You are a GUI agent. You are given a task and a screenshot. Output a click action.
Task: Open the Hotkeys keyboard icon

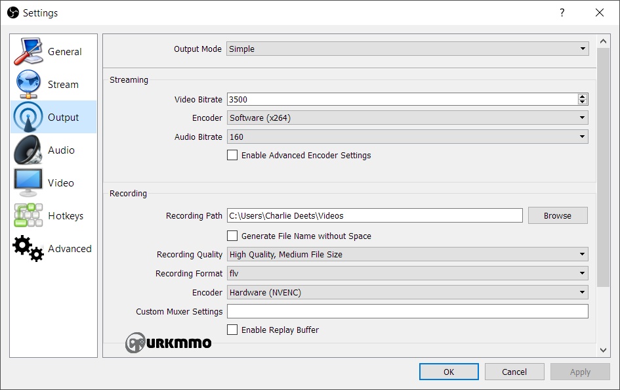(x=28, y=215)
